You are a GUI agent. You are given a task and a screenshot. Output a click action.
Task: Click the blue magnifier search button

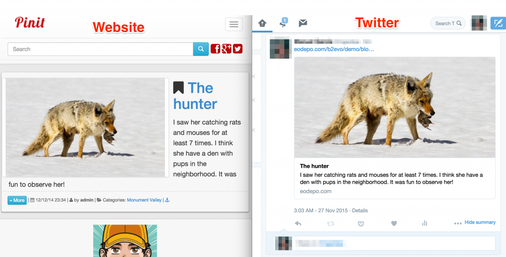201,49
